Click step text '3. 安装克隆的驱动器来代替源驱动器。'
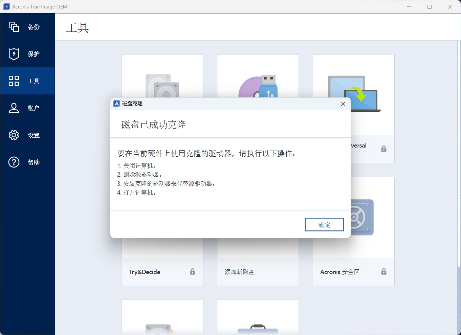 click(x=167, y=184)
